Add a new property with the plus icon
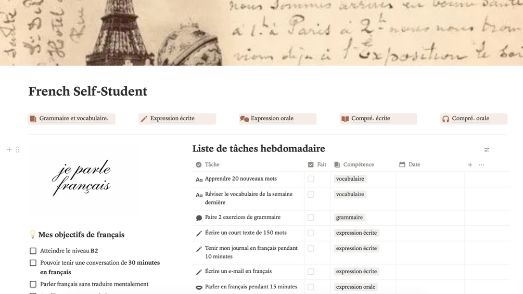523x294 pixels. 470,164
